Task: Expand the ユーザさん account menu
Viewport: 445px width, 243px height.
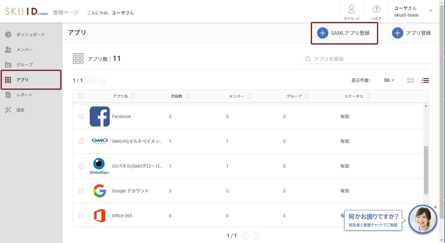Action: click(430, 11)
